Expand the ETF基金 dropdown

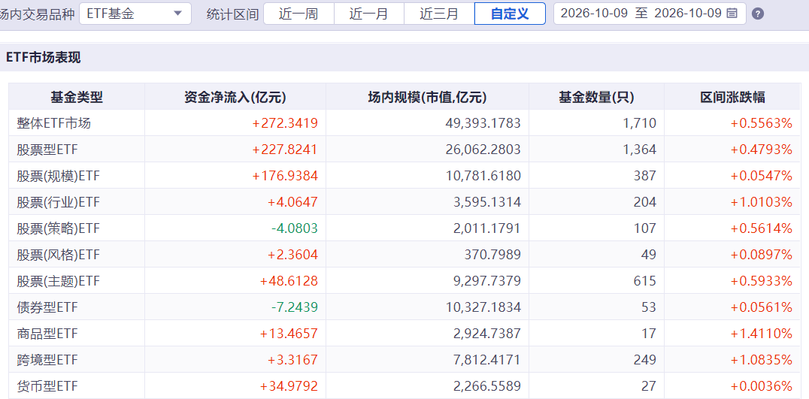tap(135, 14)
